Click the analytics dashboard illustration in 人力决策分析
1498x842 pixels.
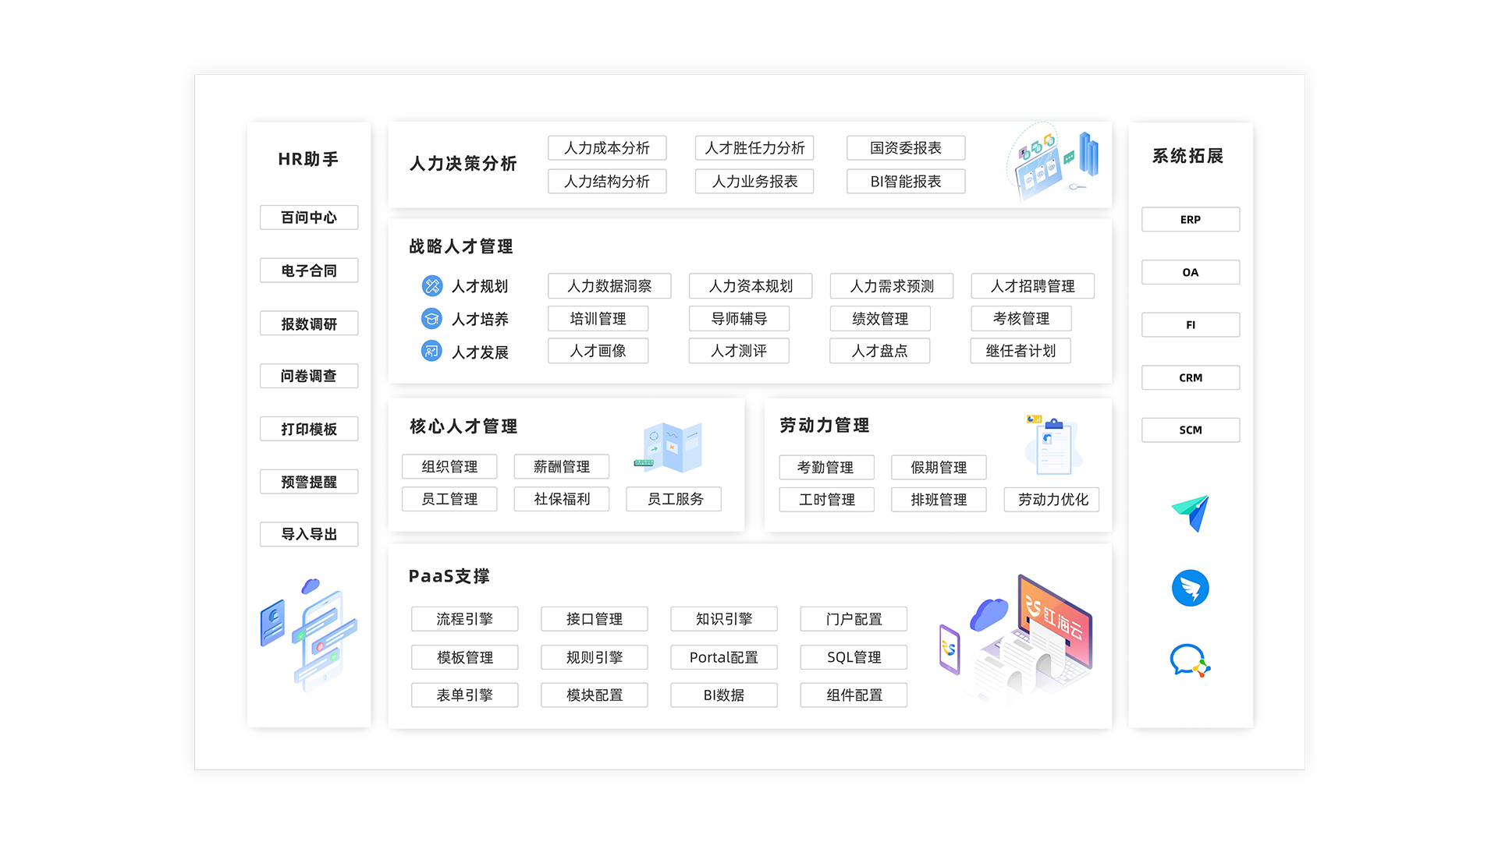point(1053,161)
